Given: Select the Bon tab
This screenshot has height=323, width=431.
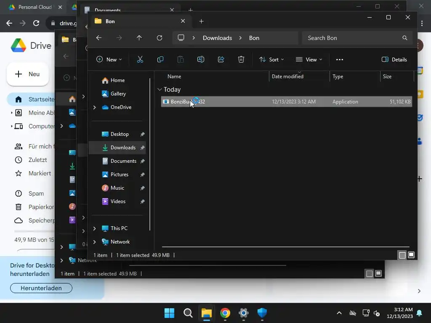Looking at the screenshot, I should [x=140, y=21].
